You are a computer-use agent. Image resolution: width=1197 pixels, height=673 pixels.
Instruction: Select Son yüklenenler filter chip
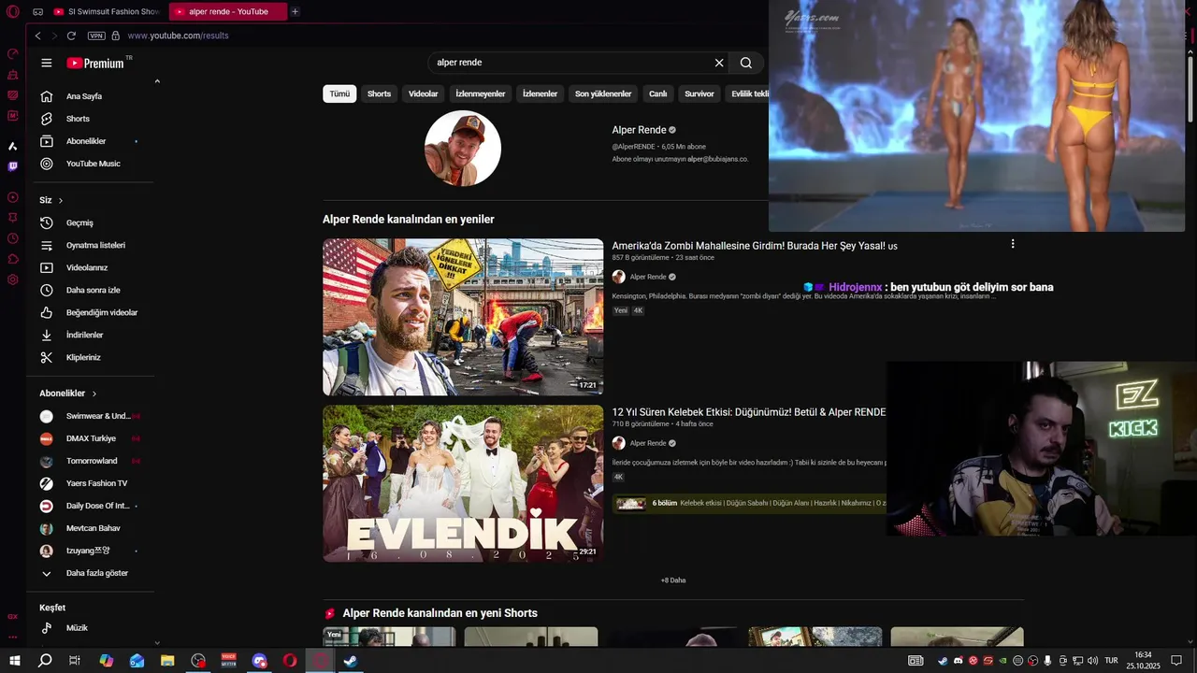coord(603,93)
